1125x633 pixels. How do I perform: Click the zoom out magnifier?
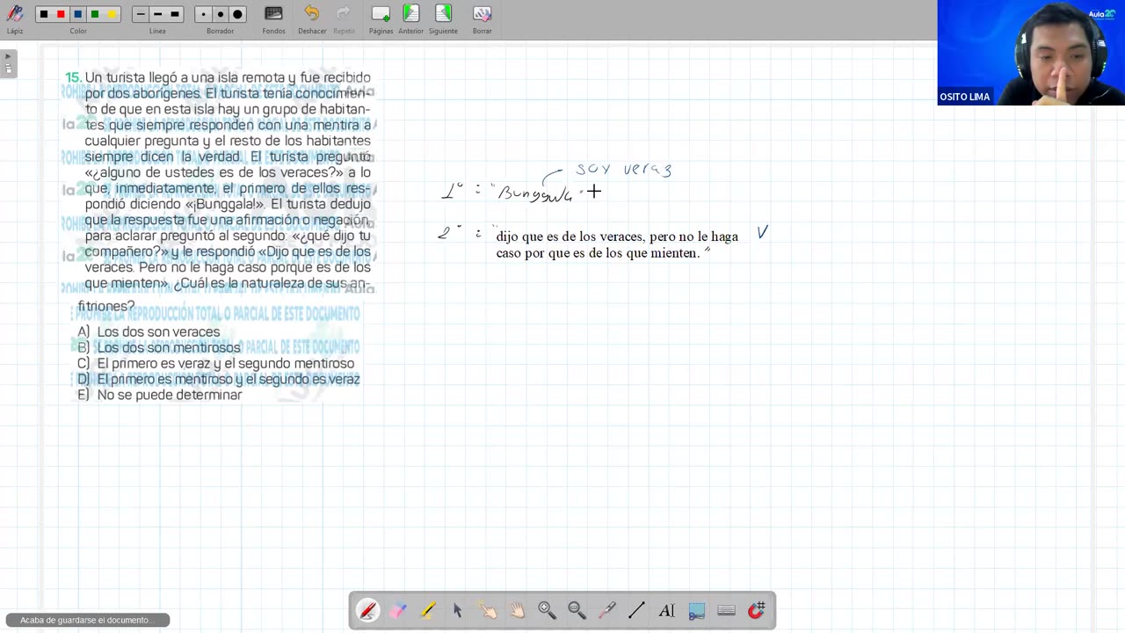[x=577, y=610]
